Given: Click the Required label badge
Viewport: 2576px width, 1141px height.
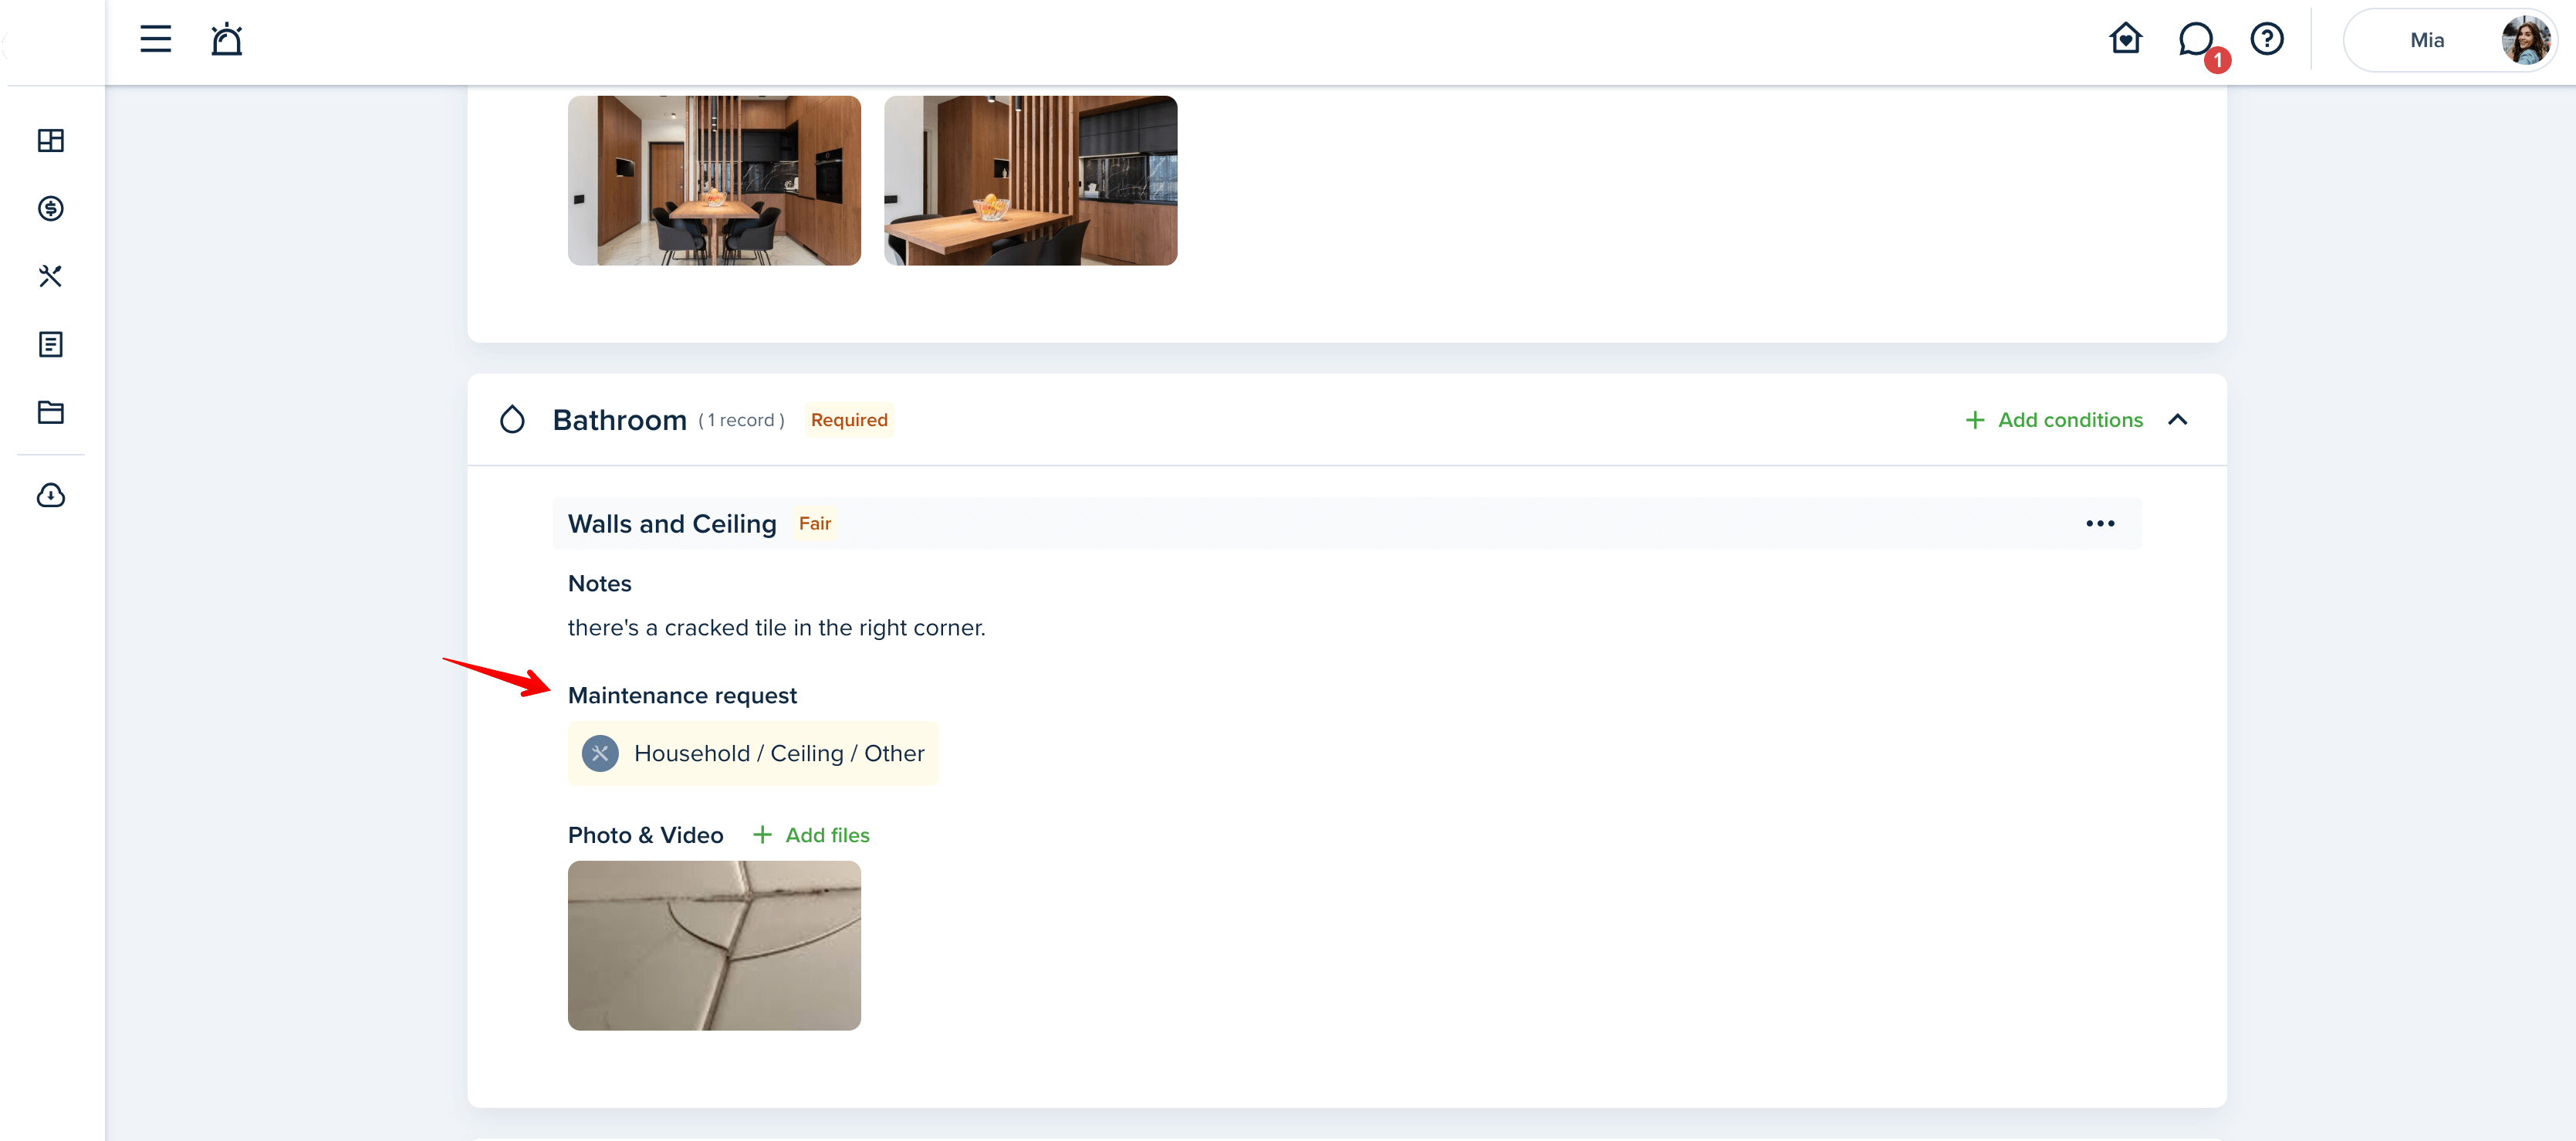Looking at the screenshot, I should [x=849, y=420].
